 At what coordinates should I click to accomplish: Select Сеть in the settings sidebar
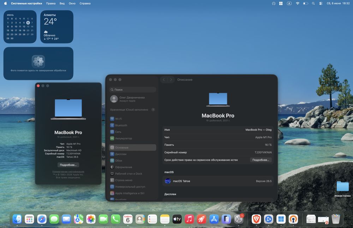132,132
